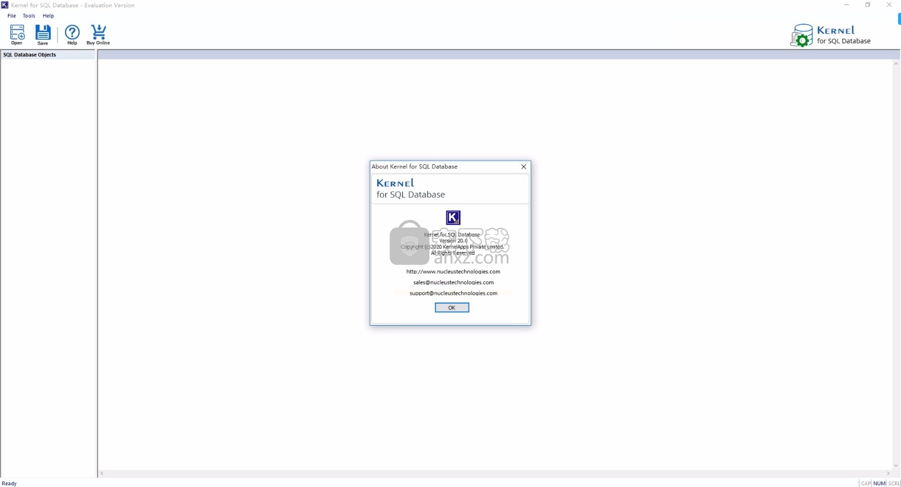Click the horizontal scrollbar right arrow
The height and width of the screenshot is (487, 901).
pos(888,474)
